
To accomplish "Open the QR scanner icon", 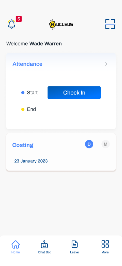I will pos(110,24).
